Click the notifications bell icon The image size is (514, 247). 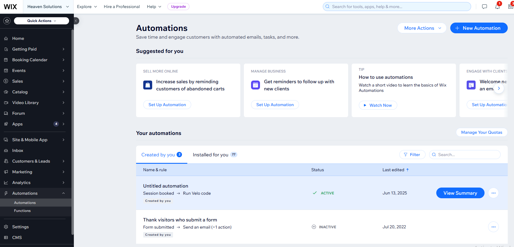point(497,7)
